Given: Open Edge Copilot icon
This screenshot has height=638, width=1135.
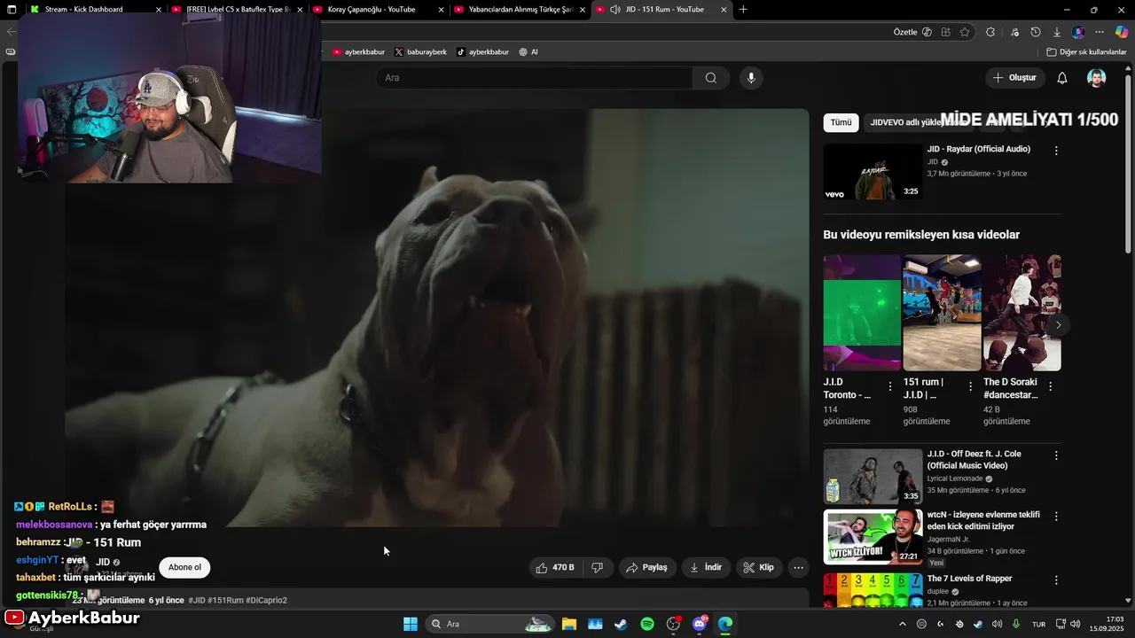Looking at the screenshot, I should tap(1121, 32).
